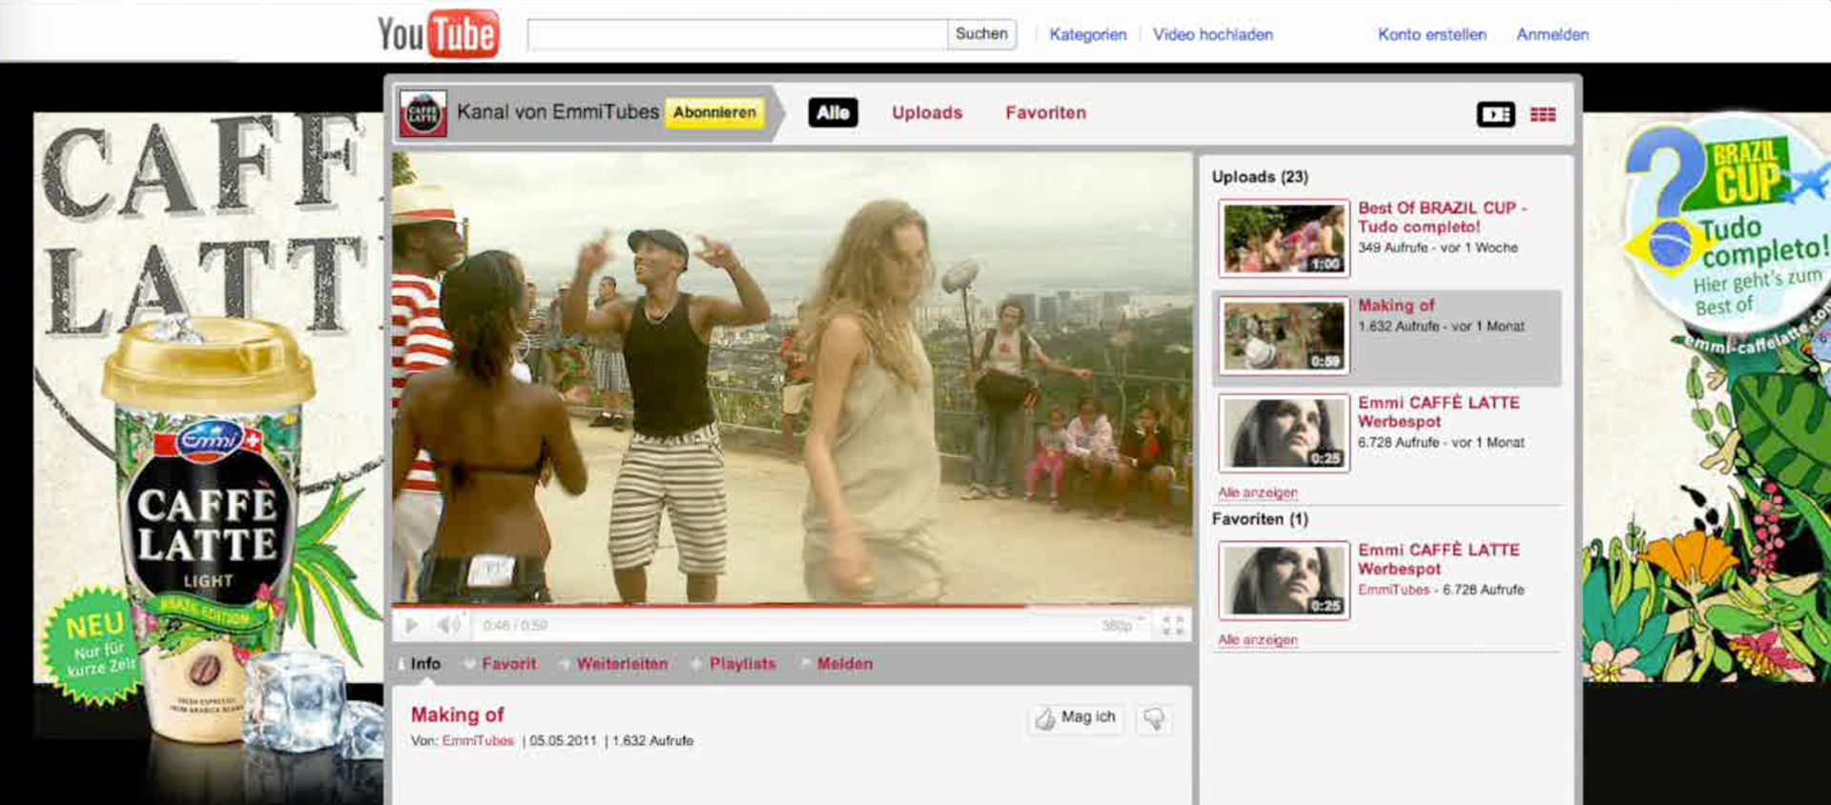
Task: Click Alle anzeigen under Favoriten
Action: [1257, 640]
